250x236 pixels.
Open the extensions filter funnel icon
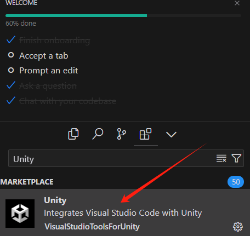tap(236, 158)
